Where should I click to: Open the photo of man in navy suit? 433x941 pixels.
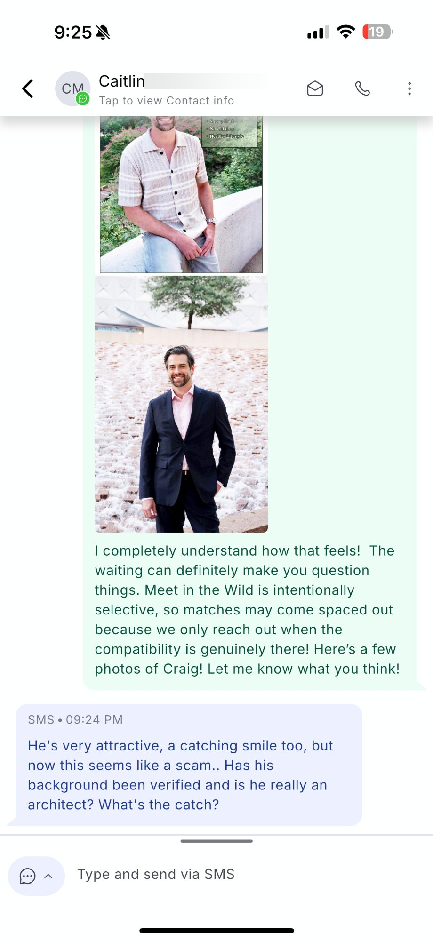coord(181,404)
